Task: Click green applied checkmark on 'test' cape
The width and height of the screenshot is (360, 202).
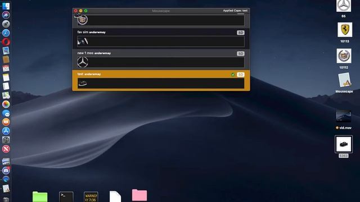Action: coord(233,75)
